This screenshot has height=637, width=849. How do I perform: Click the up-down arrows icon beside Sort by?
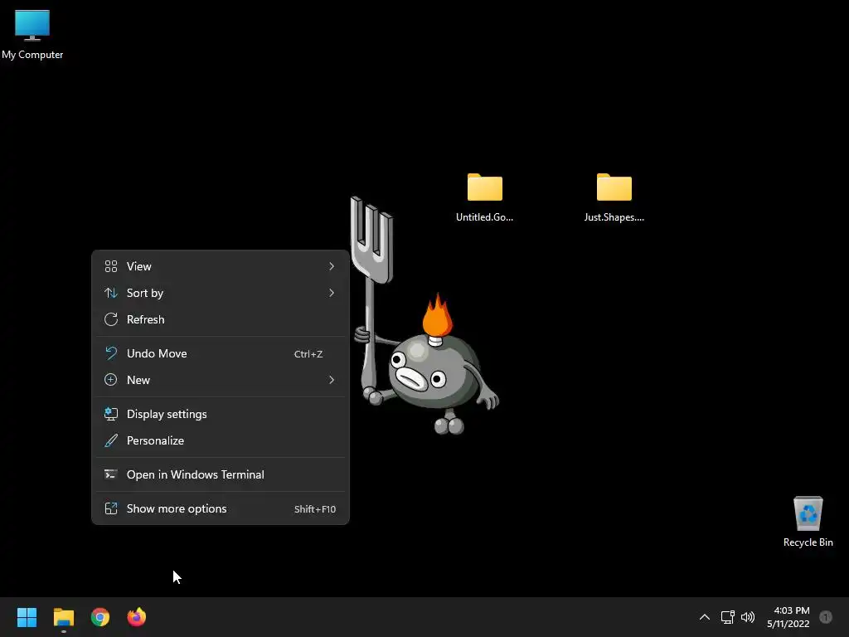[110, 293]
